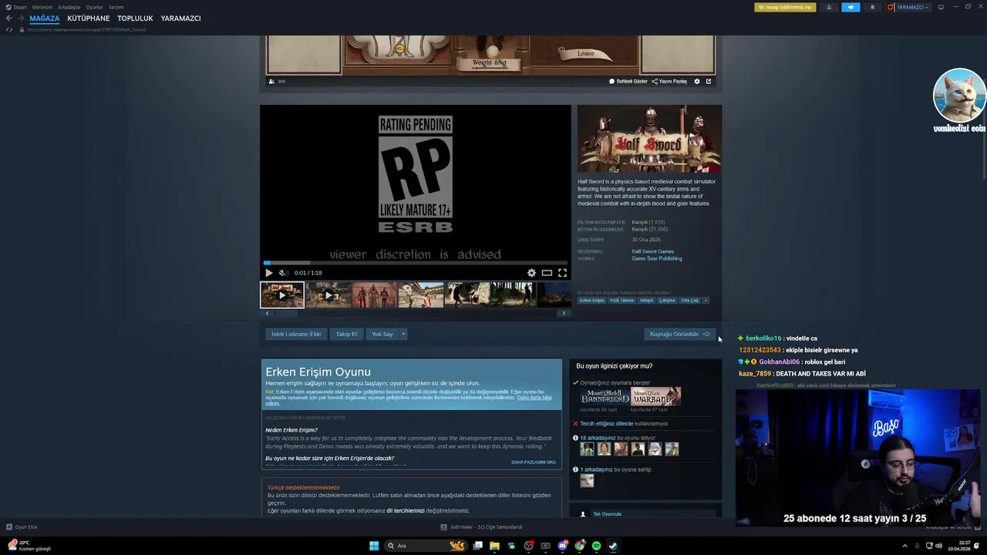Click the plus button to add tags
This screenshot has width=987, height=555.
pos(706,301)
